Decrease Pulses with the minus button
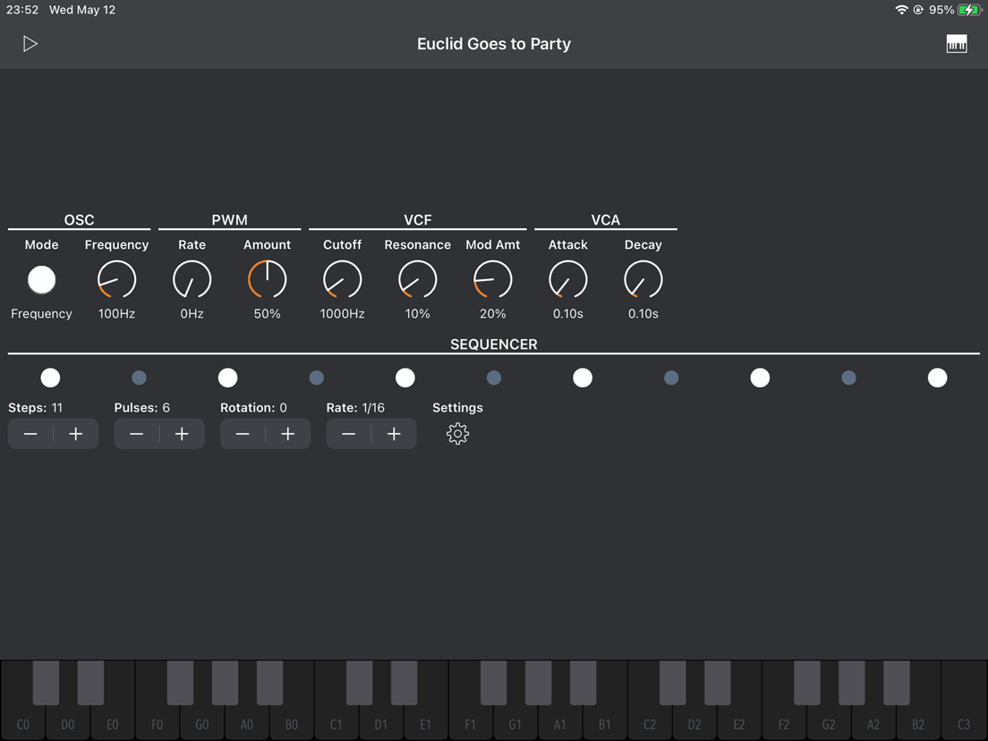Viewport: 988px width, 741px height. point(137,433)
